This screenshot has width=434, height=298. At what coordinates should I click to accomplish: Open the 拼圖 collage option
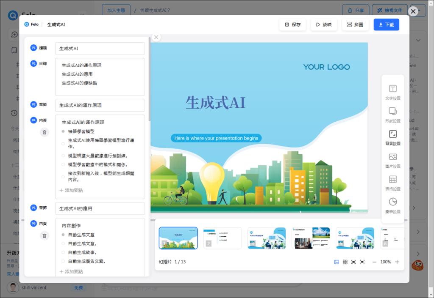(355, 25)
